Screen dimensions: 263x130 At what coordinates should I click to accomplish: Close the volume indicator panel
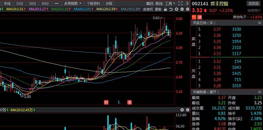pos(182,110)
